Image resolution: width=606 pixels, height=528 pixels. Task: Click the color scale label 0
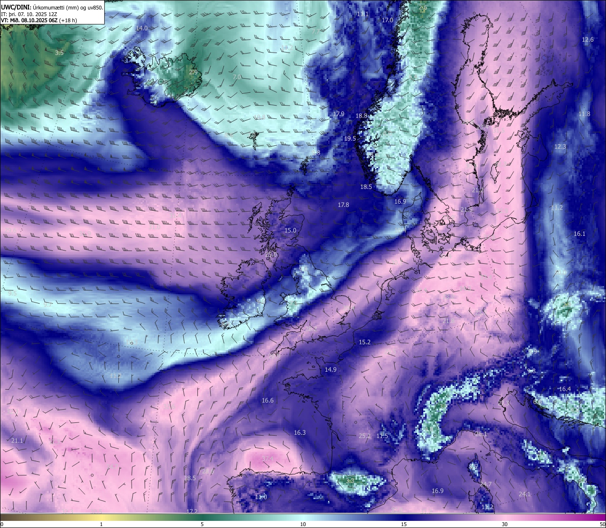(2, 524)
